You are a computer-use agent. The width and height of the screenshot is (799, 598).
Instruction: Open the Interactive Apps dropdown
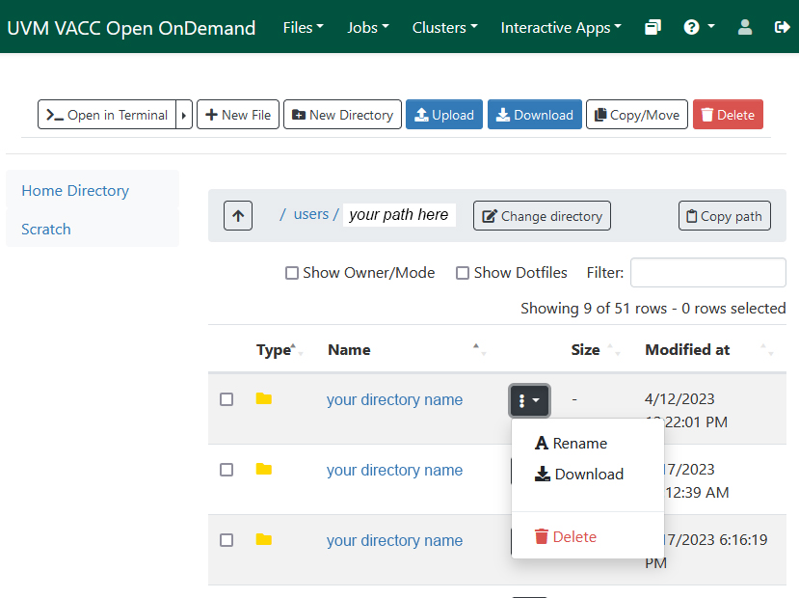click(560, 28)
